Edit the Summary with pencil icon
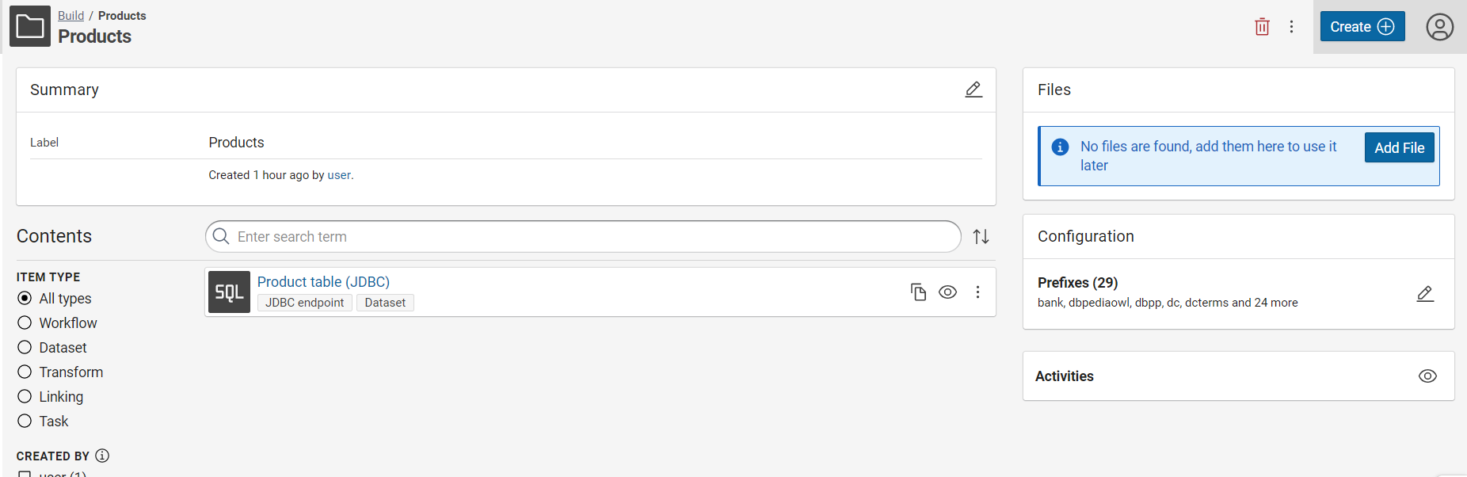The width and height of the screenshot is (1467, 477). [x=974, y=90]
